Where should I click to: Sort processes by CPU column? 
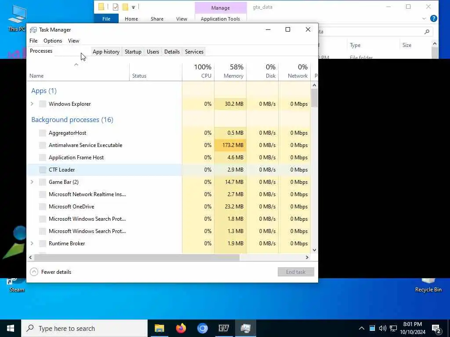coord(198,72)
